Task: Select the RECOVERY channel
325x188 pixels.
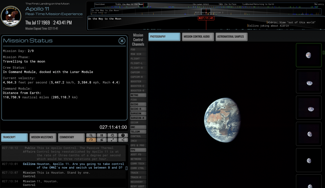Action: pyautogui.click(x=138, y=182)
